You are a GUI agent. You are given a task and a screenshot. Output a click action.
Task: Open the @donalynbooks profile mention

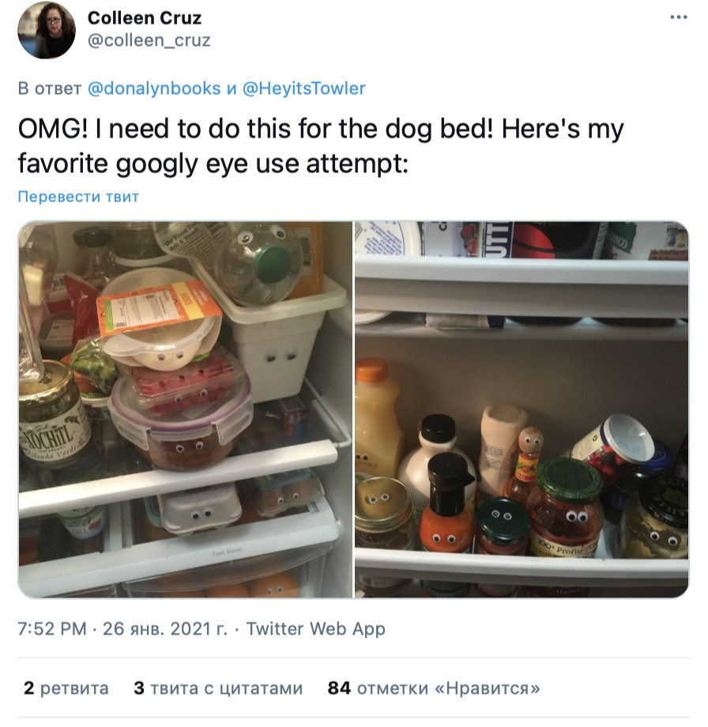(x=154, y=88)
